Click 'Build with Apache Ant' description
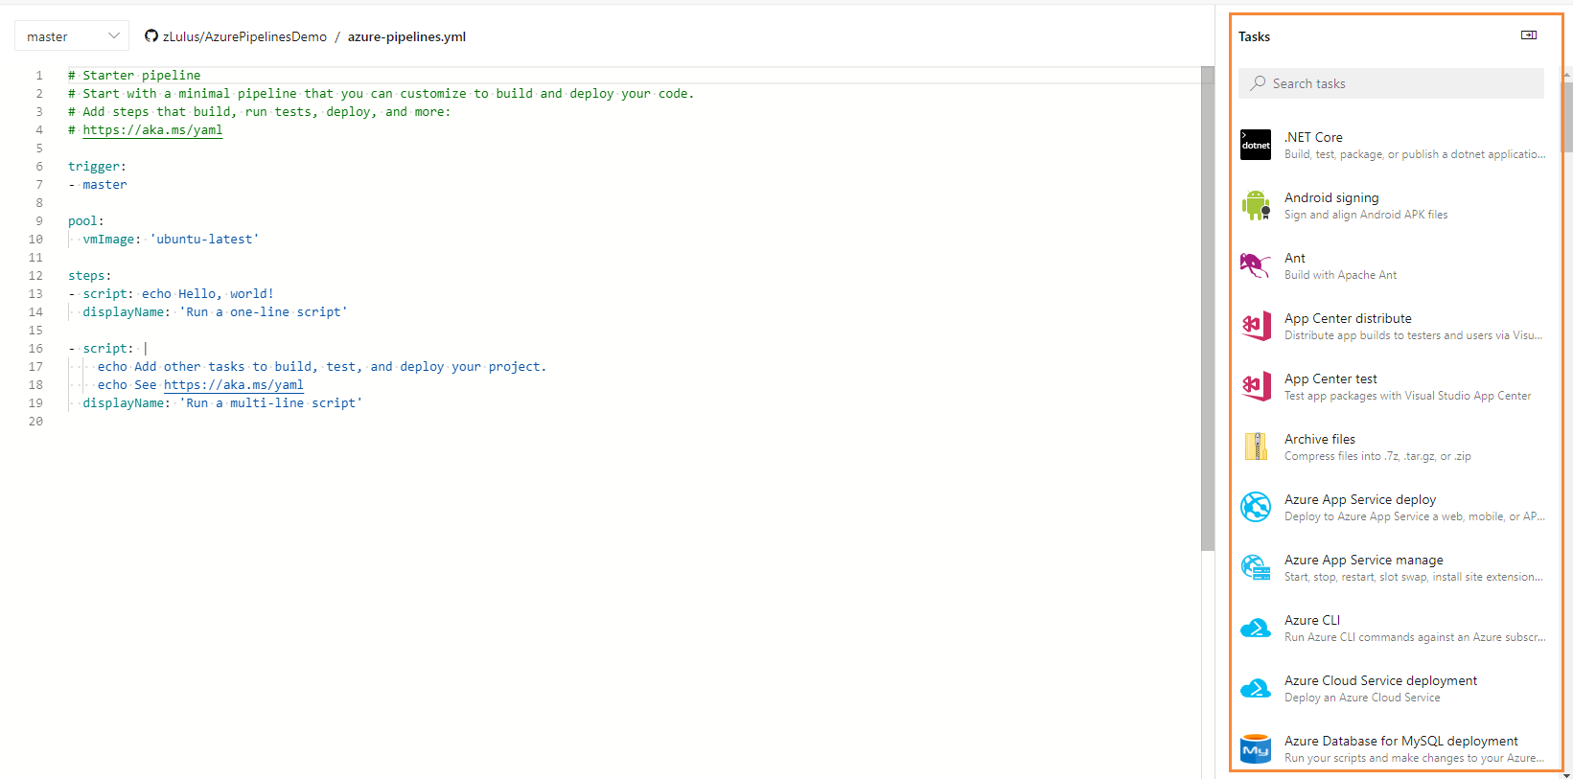Image resolution: width=1573 pixels, height=779 pixels. (1340, 275)
